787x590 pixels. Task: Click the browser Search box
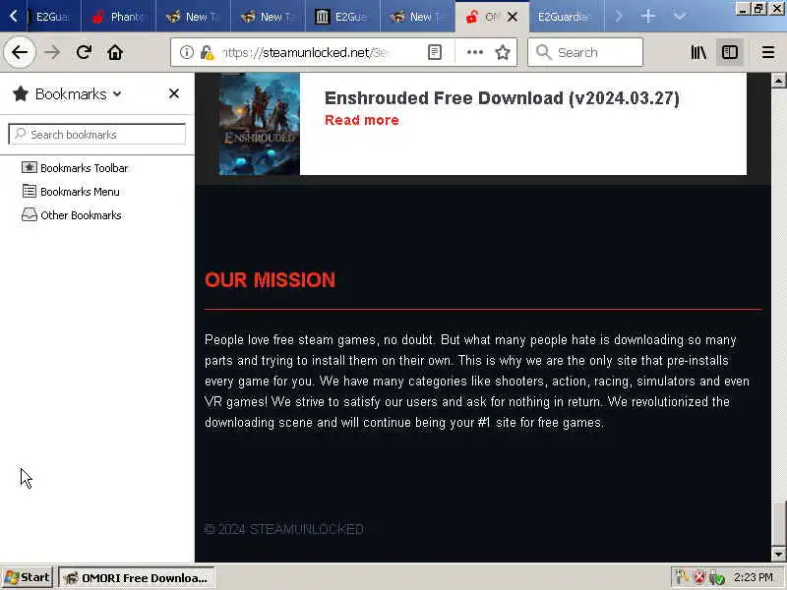(x=585, y=52)
